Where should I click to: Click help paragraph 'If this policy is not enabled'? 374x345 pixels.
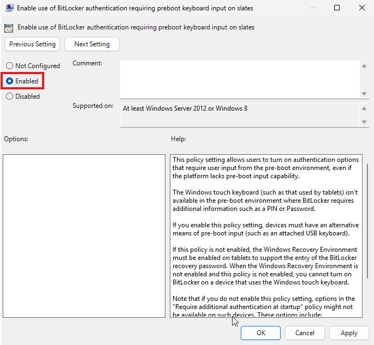pyautogui.click(x=265, y=266)
